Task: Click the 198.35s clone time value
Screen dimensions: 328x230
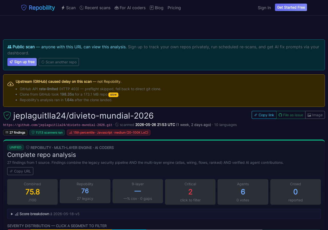Action: [67, 94]
